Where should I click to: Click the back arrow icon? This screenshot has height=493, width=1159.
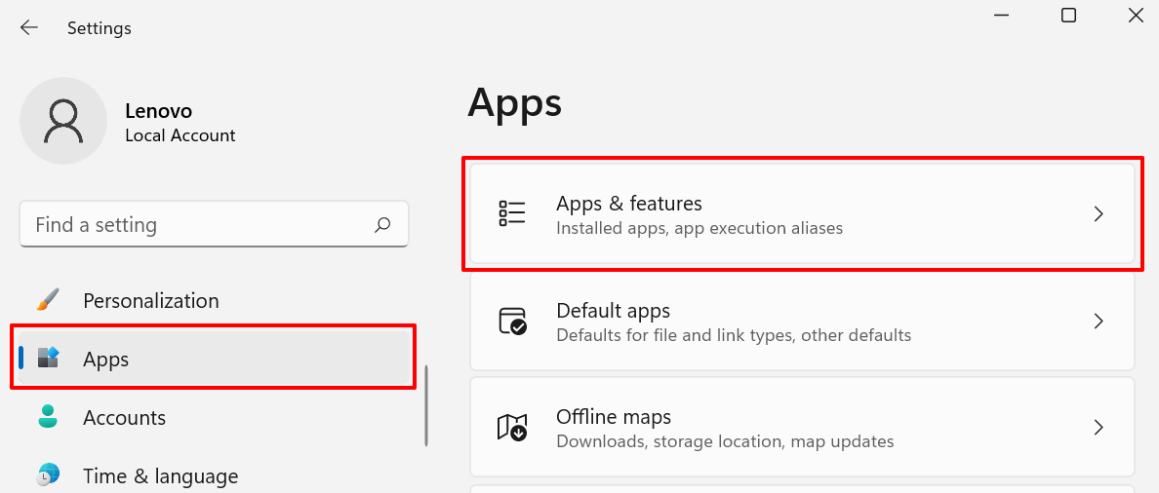pyautogui.click(x=29, y=28)
